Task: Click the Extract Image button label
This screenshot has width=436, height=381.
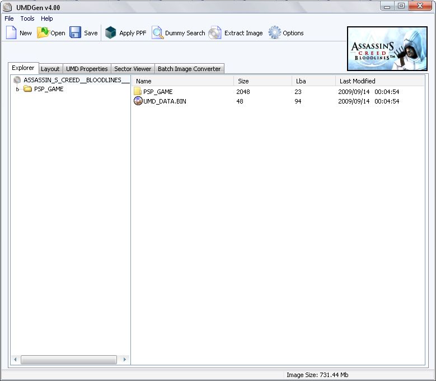Action: tap(243, 33)
